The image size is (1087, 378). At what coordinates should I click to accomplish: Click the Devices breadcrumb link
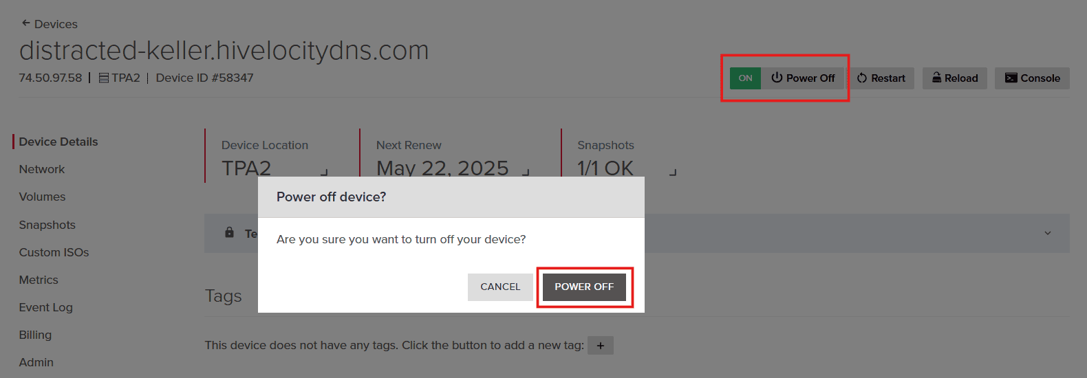pyautogui.click(x=56, y=24)
